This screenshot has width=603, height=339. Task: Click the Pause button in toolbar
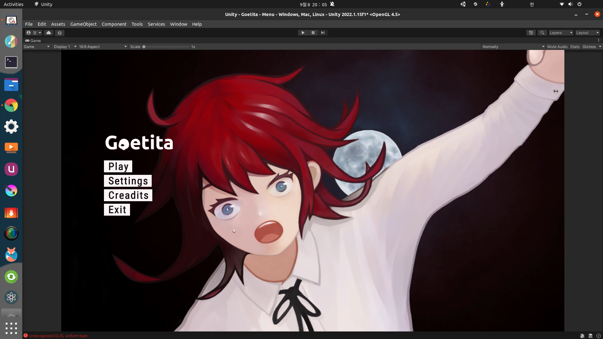coord(313,33)
